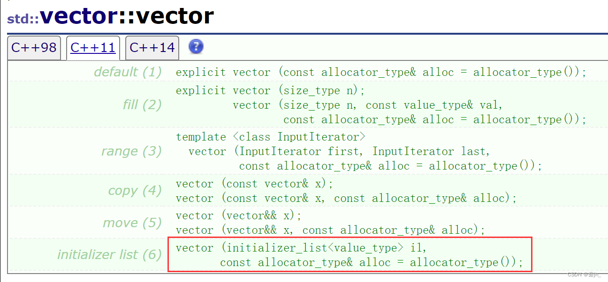Click the "explicit vector (size_type n);" line
Image resolution: width=608 pixels, height=282 pixels.
point(270,90)
